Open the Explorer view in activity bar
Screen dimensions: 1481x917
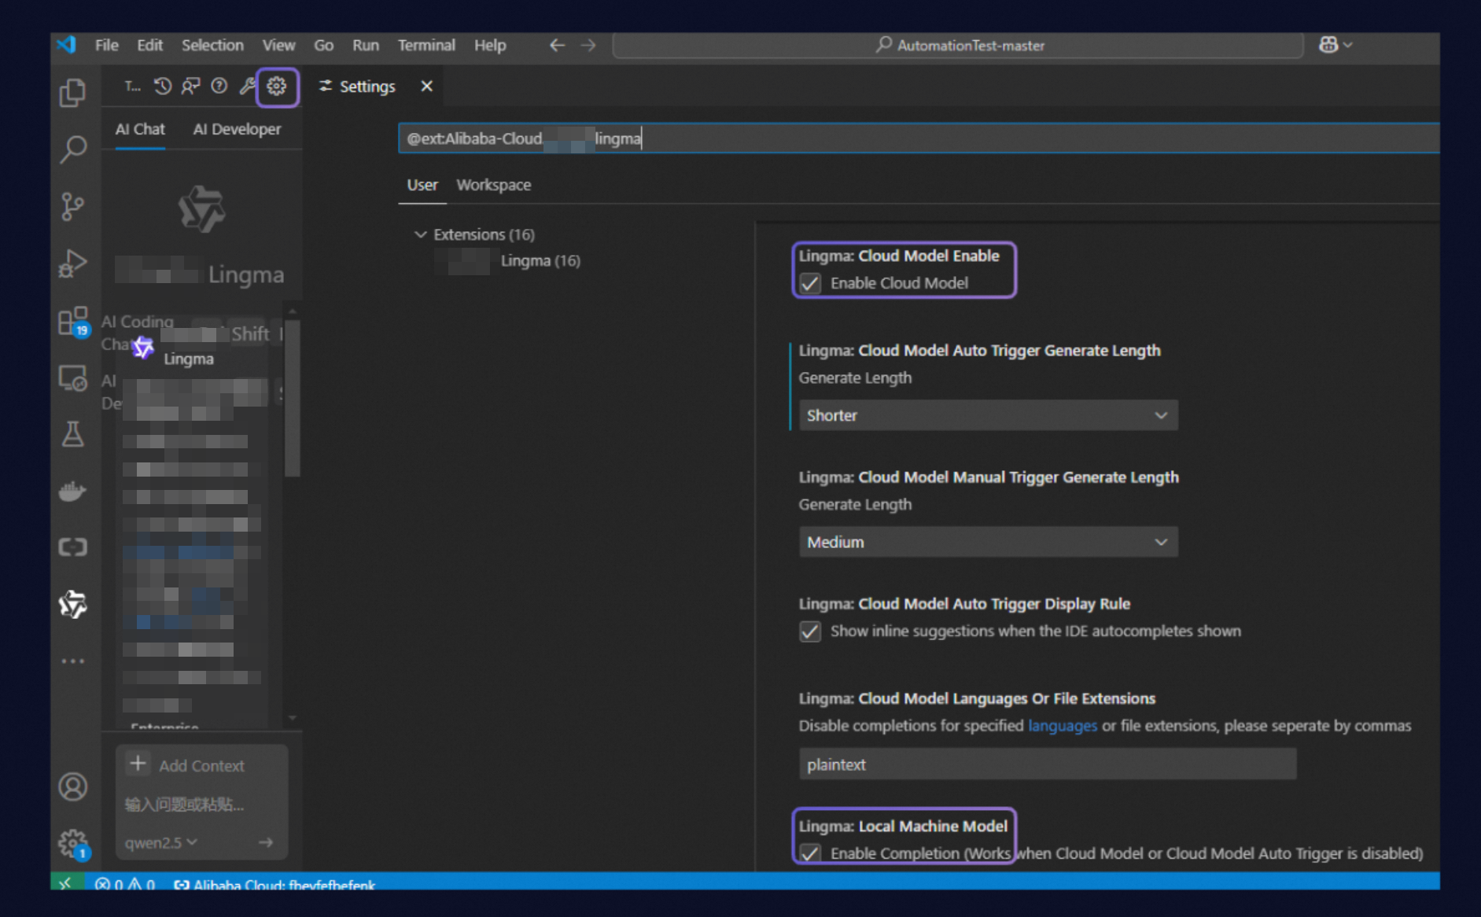pos(73,93)
